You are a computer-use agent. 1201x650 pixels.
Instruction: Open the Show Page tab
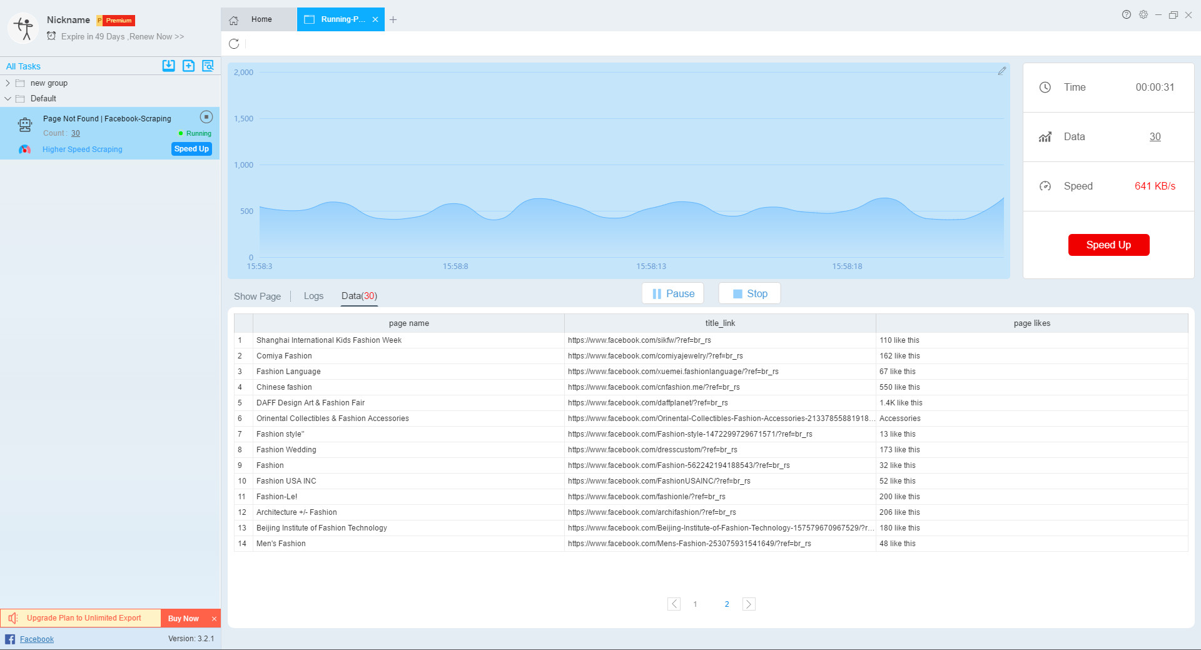coord(257,297)
